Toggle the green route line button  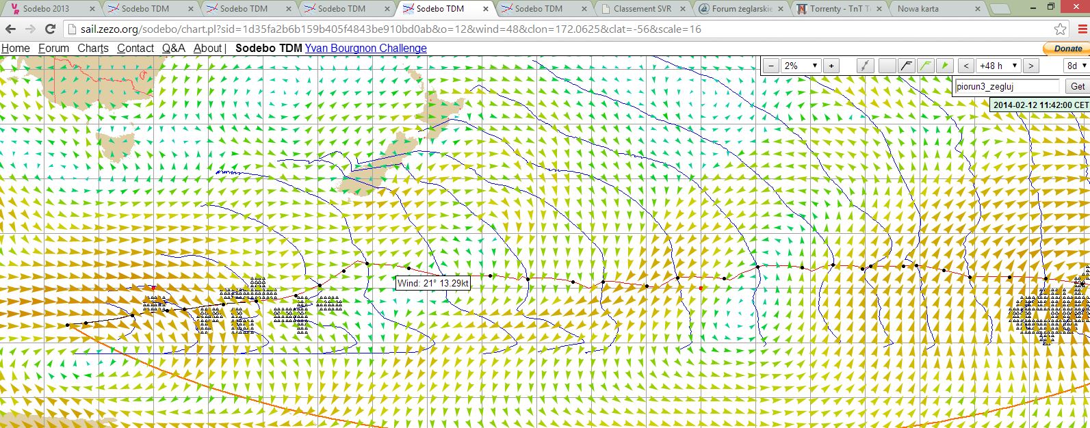pyautogui.click(x=925, y=66)
